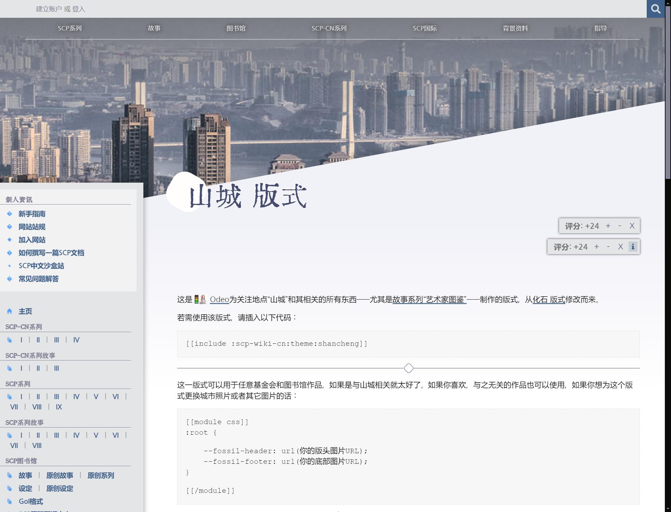671x512 pixels.
Task: Click the document icon under SCP-CN系列 heading
Action: (x=10, y=340)
